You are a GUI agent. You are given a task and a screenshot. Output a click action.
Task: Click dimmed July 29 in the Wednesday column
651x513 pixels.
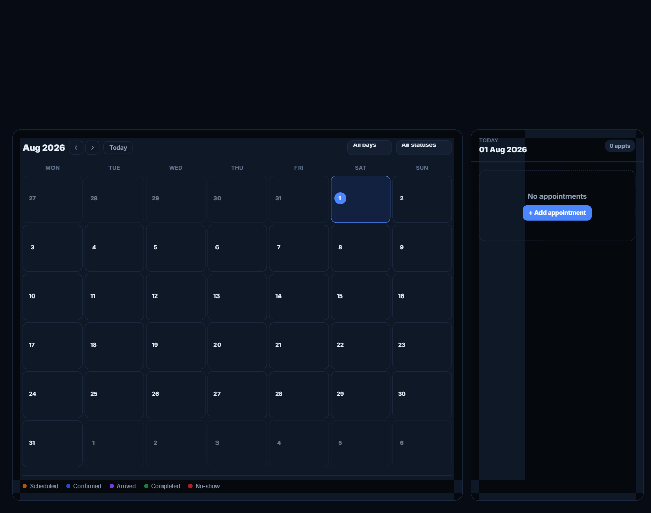[176, 199]
